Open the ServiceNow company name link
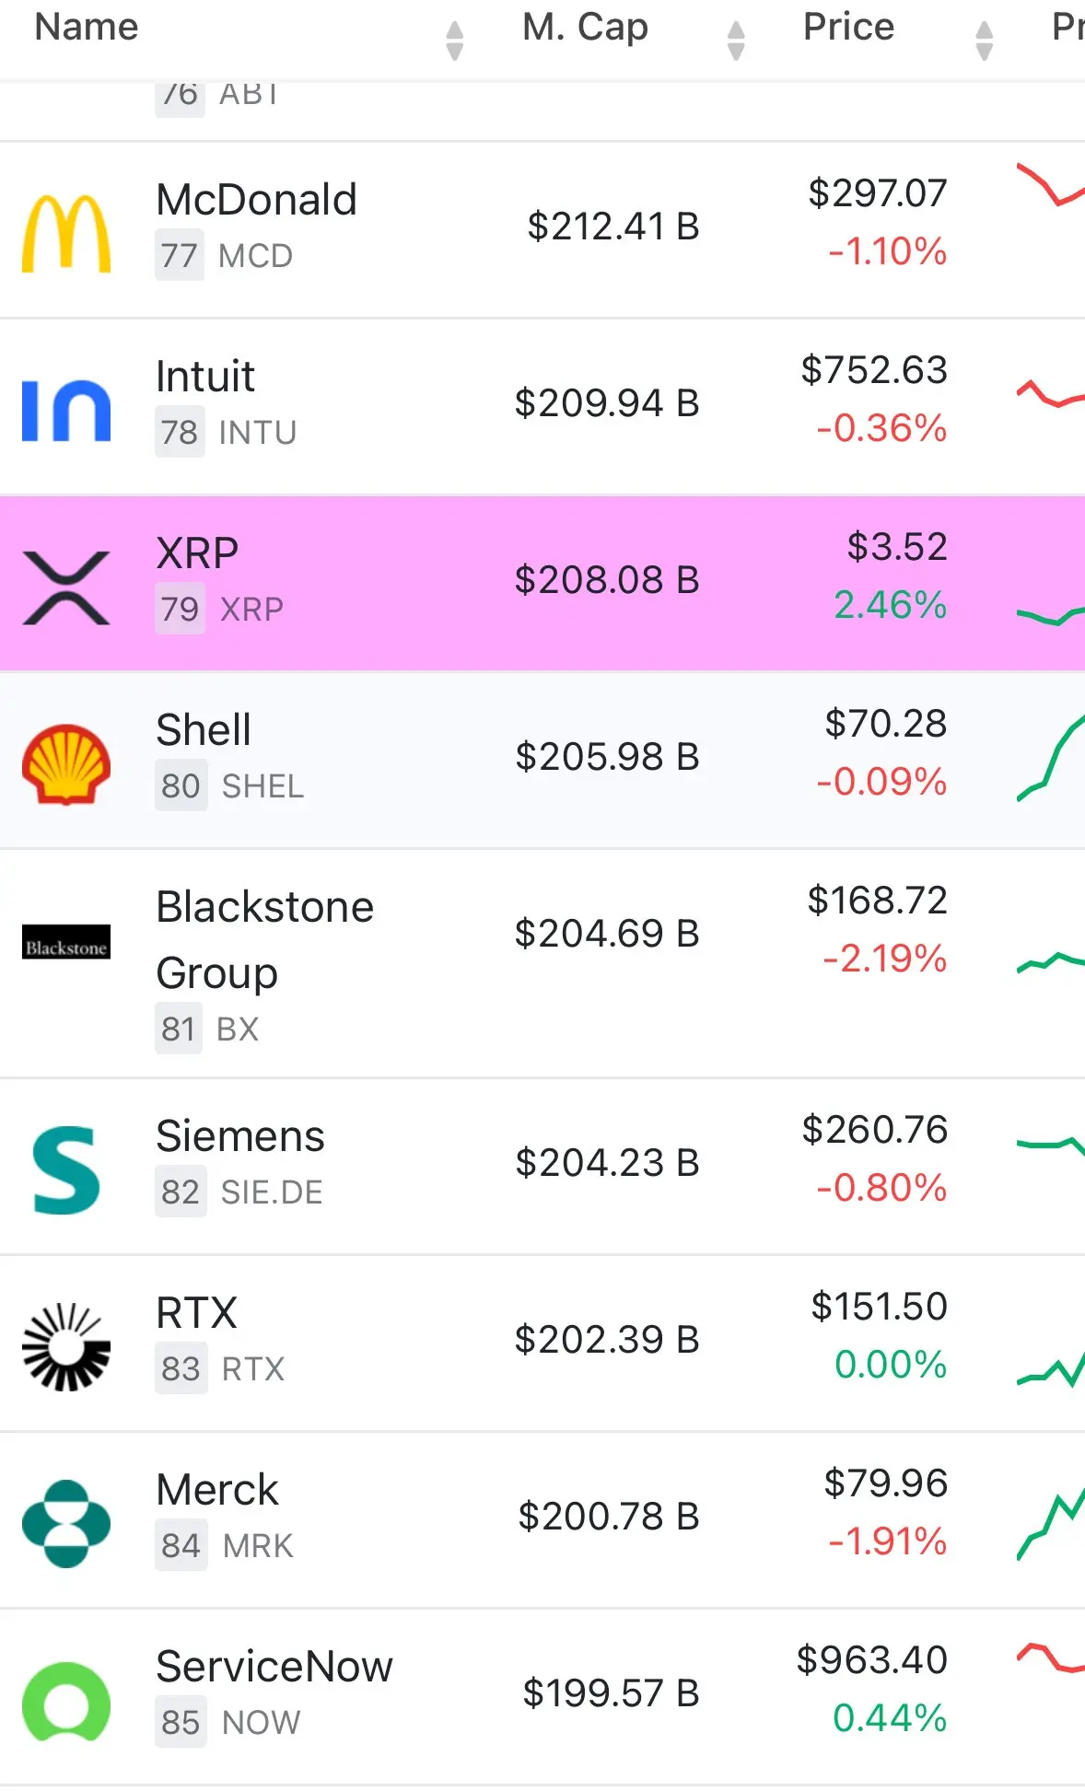Screen dimensions: 1085x1791 [274, 1667]
